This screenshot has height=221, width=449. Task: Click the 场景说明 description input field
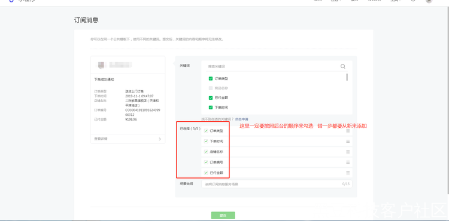[x=277, y=184]
